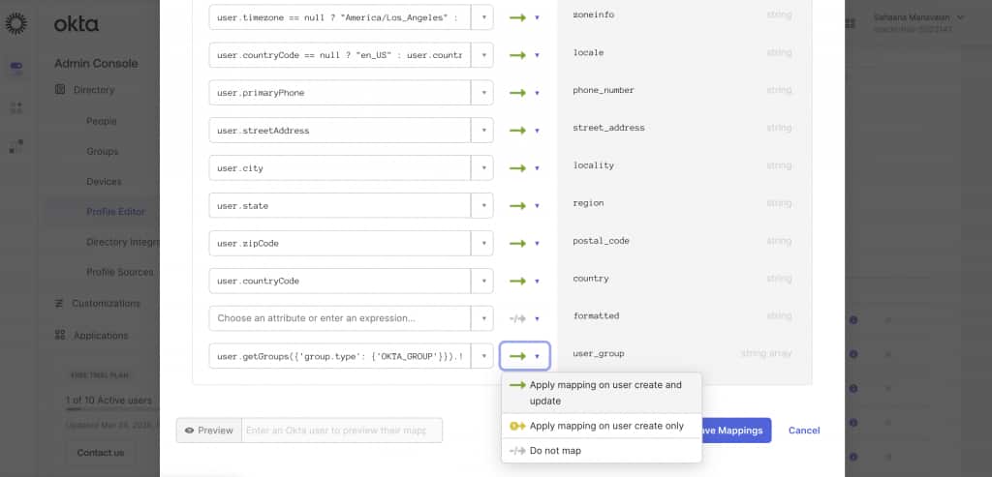Expand the user_group mapping type dropdown
Image resolution: width=992 pixels, height=477 pixels.
pos(525,356)
